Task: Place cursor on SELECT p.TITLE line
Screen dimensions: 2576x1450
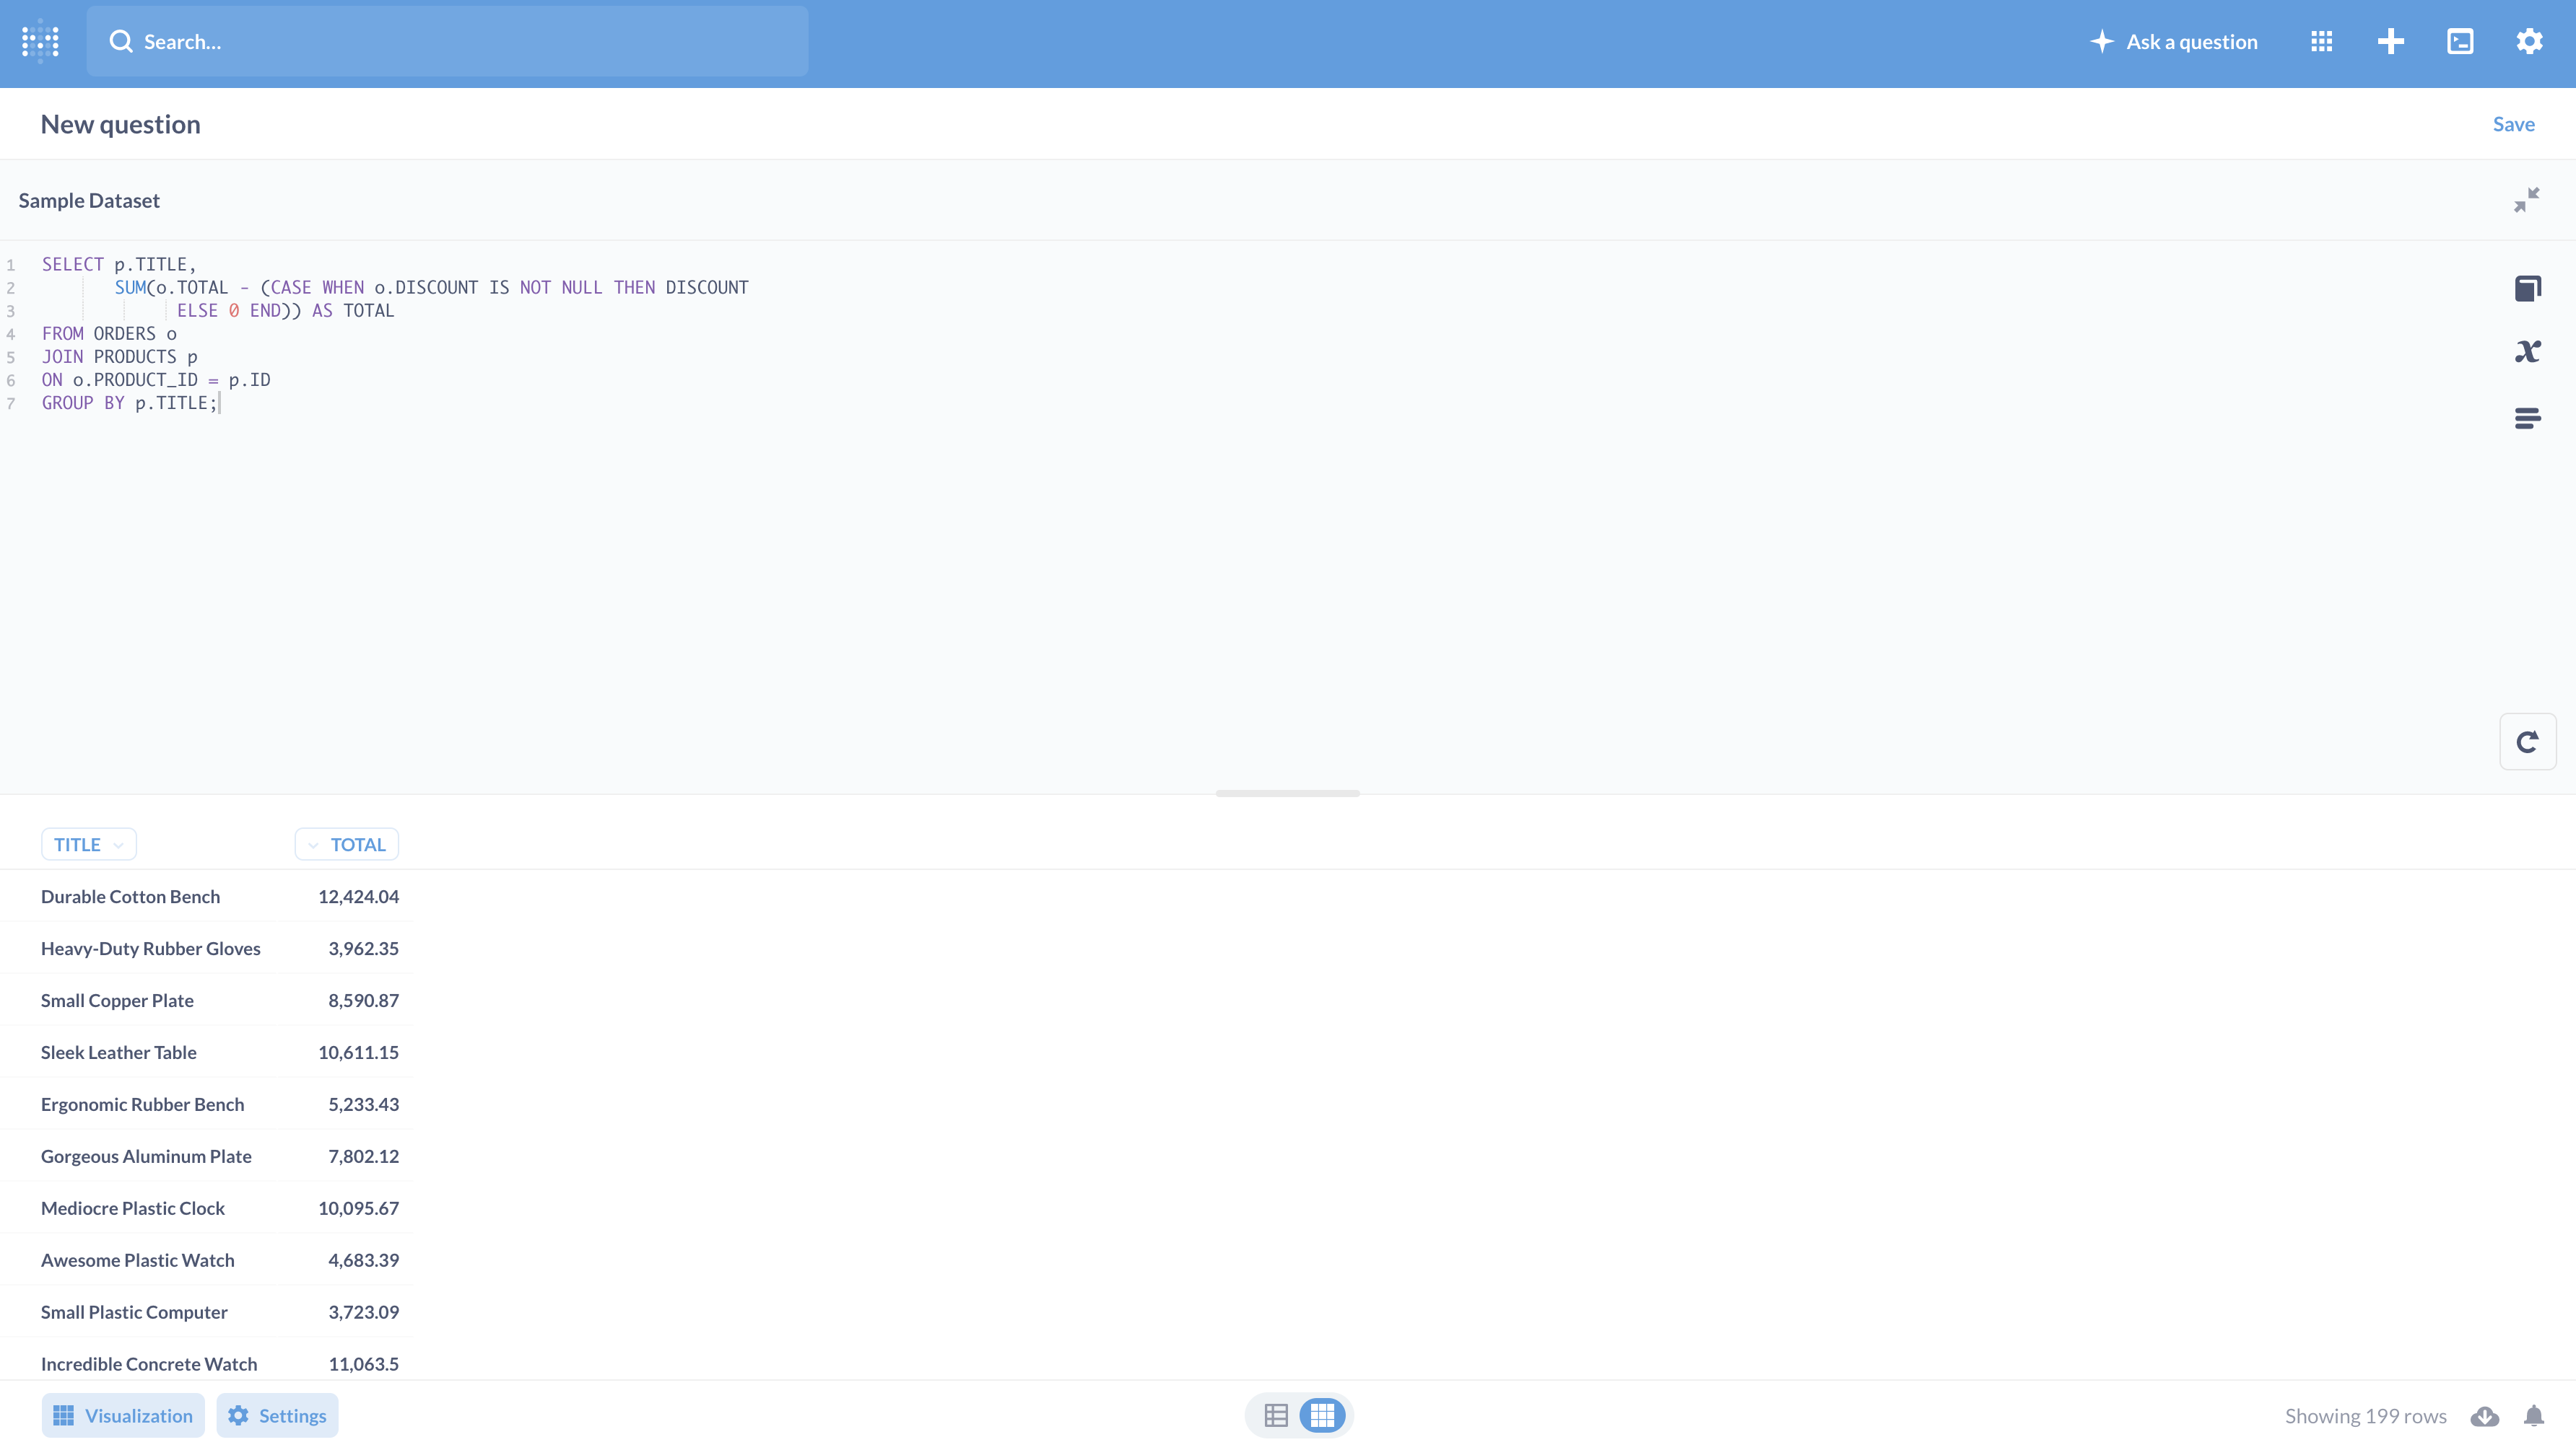Action: (119, 265)
